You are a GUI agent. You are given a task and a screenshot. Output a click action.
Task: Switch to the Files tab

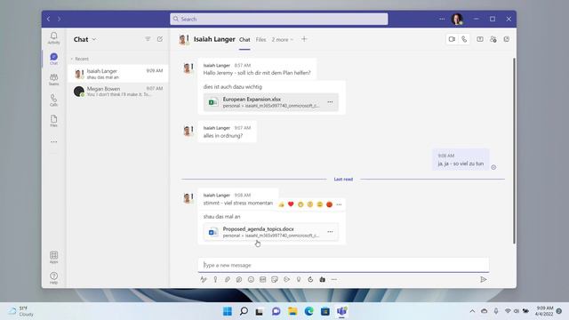point(260,39)
